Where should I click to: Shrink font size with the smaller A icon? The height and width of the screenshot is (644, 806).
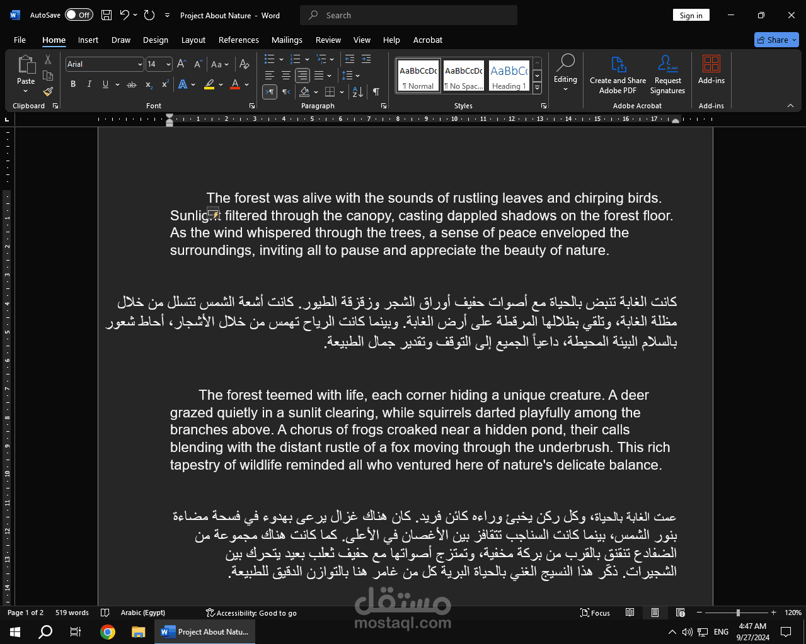click(198, 64)
